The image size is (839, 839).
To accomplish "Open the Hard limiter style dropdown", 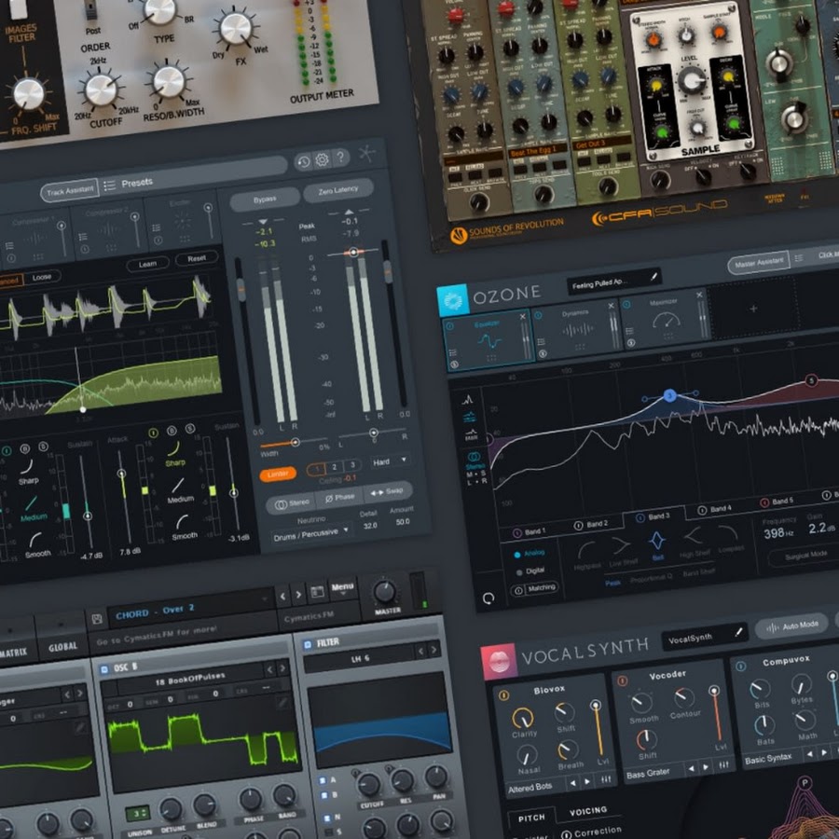I will click(x=390, y=461).
